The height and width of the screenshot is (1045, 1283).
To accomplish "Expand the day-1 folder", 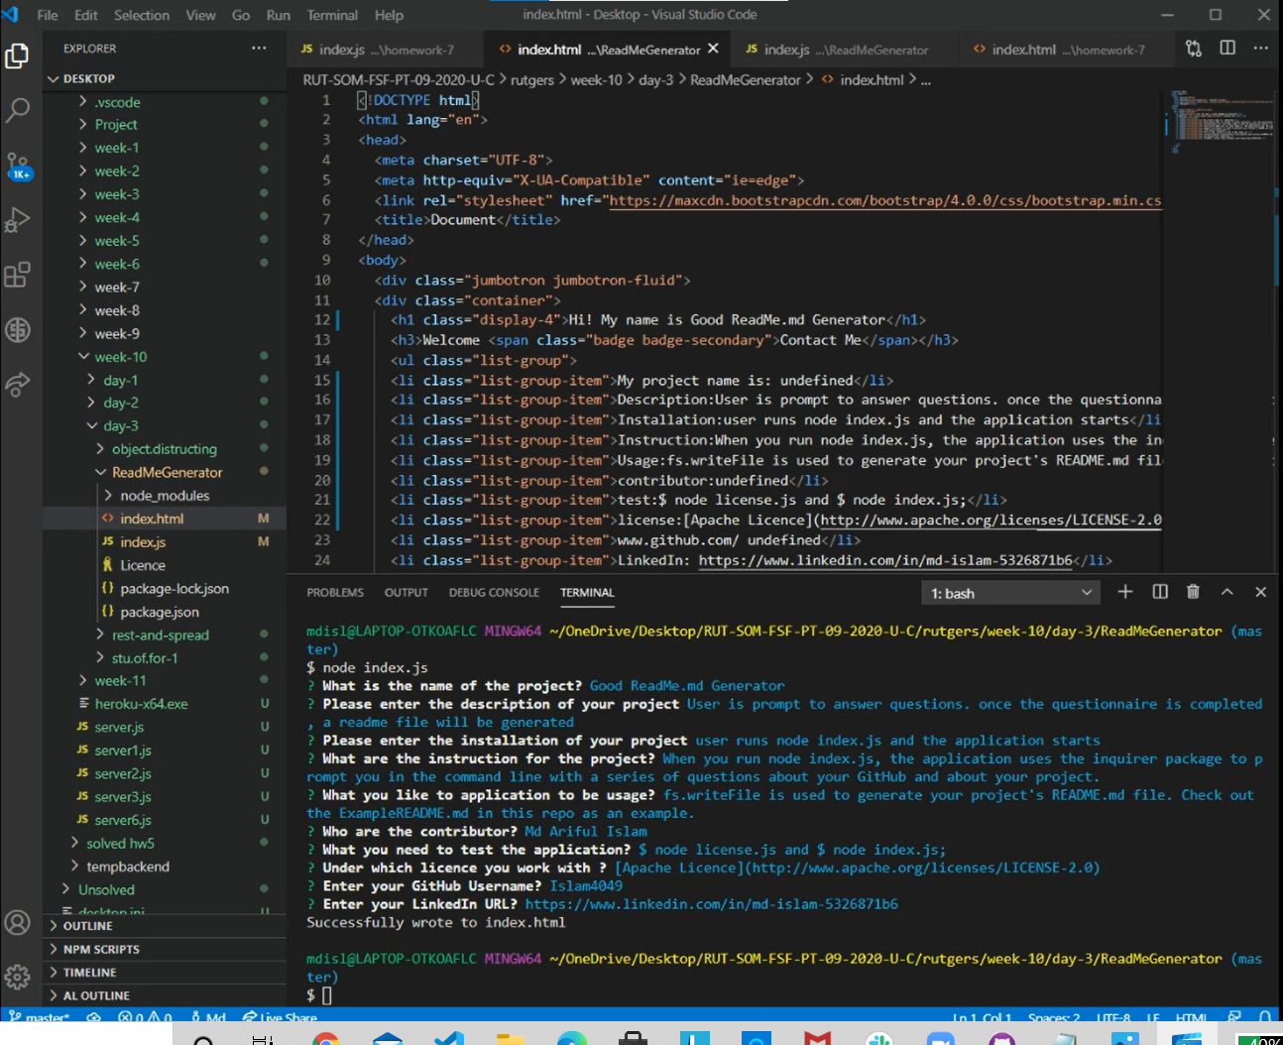I will coord(120,380).
